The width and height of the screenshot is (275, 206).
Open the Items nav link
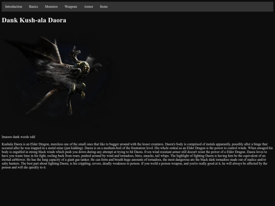pos(104,7)
